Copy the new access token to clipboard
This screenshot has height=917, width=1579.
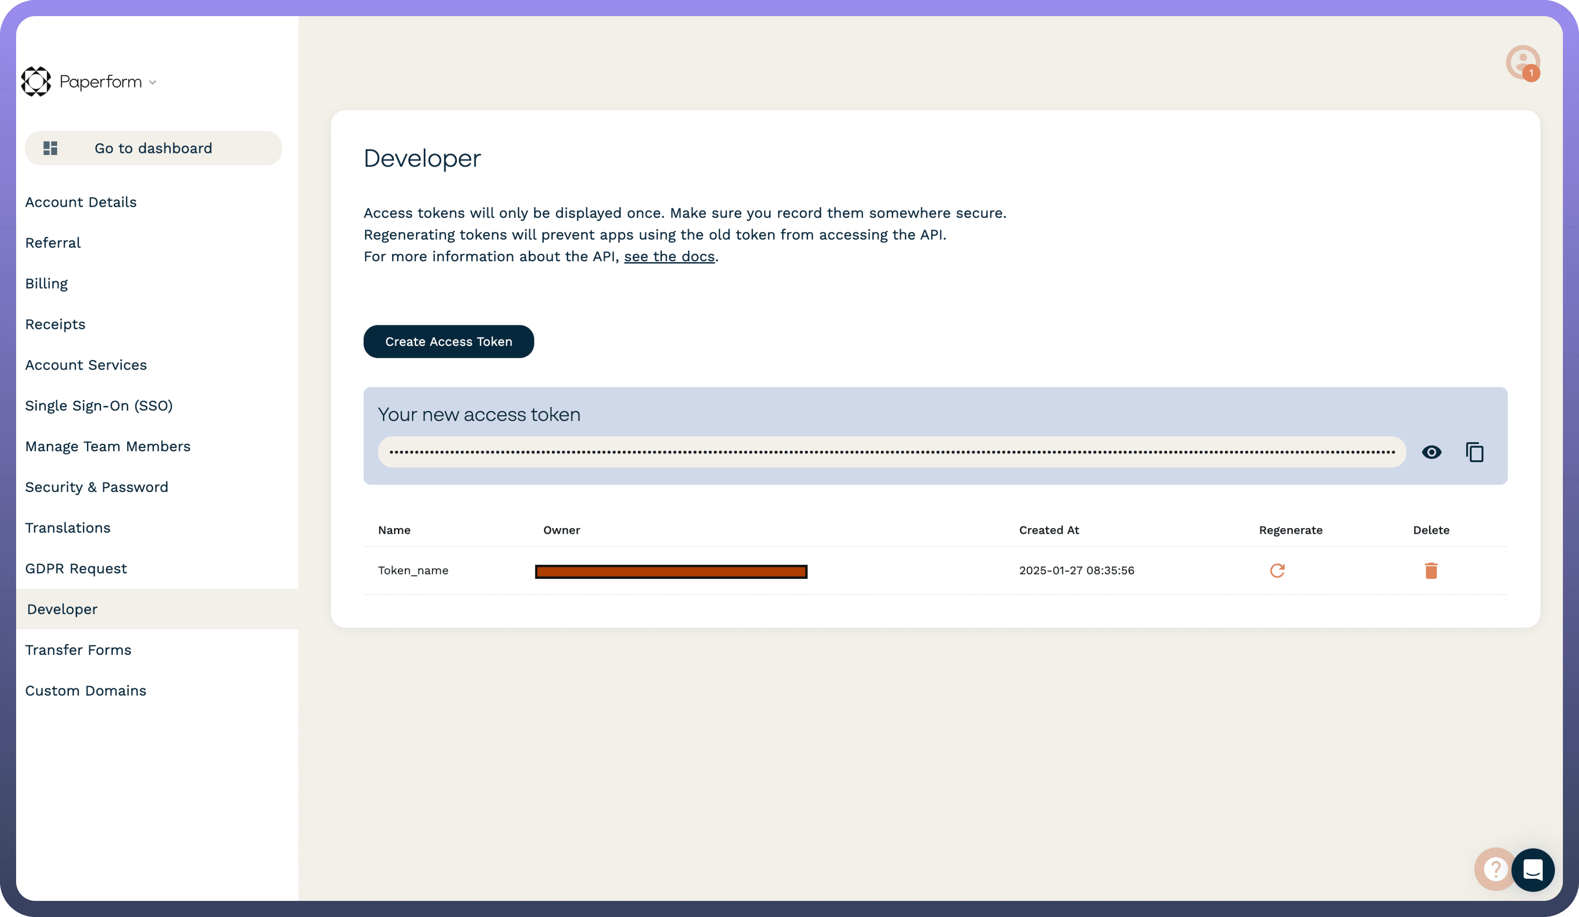(x=1474, y=452)
